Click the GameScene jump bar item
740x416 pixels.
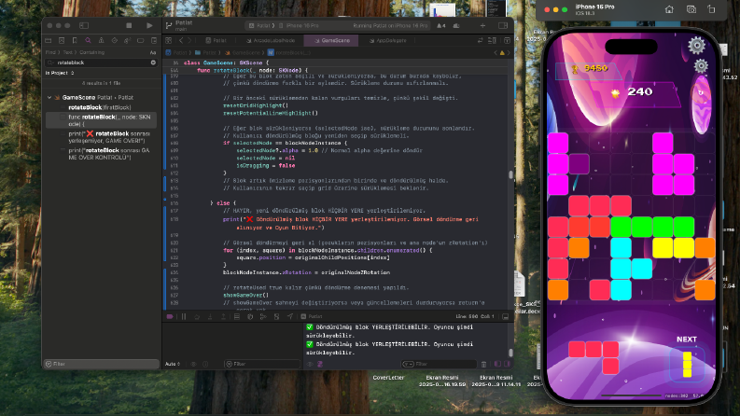click(243, 53)
